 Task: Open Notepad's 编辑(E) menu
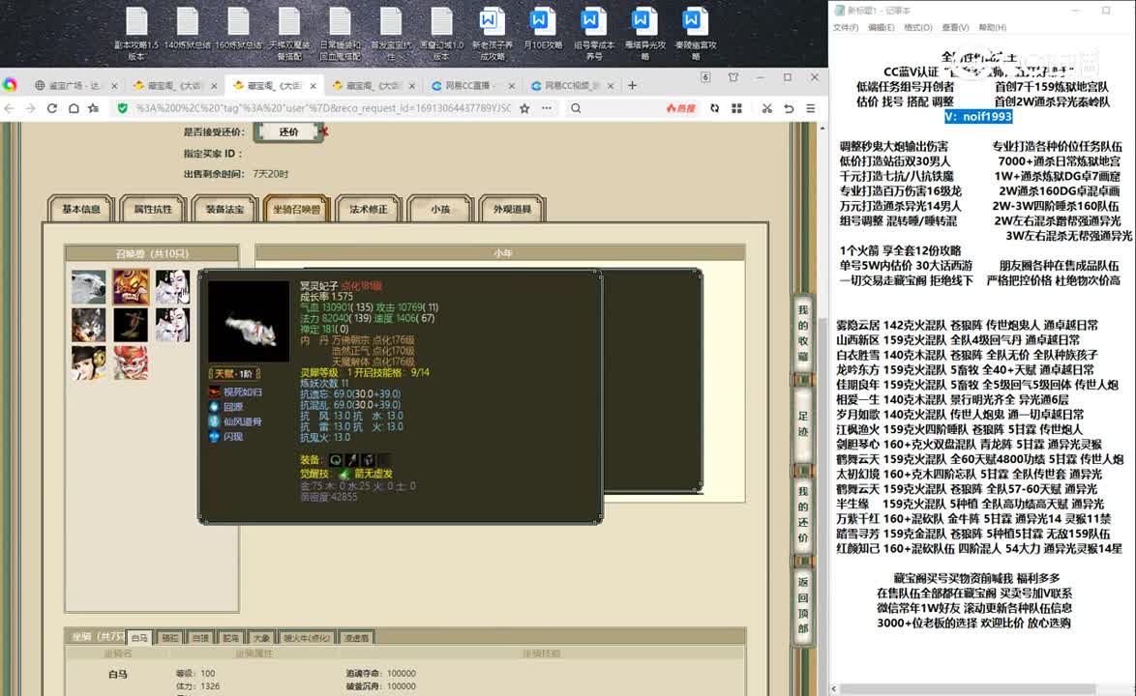point(881,27)
